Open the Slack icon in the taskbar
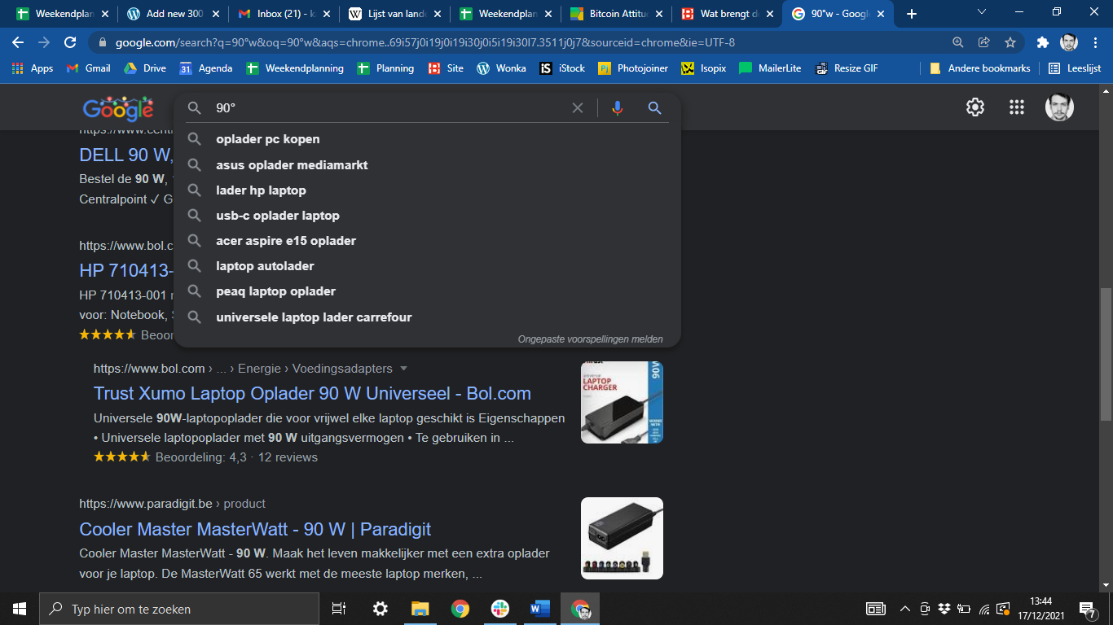1113x625 pixels. tap(500, 609)
